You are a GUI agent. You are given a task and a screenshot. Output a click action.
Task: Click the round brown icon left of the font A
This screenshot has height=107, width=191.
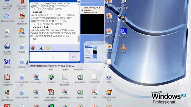33,48
